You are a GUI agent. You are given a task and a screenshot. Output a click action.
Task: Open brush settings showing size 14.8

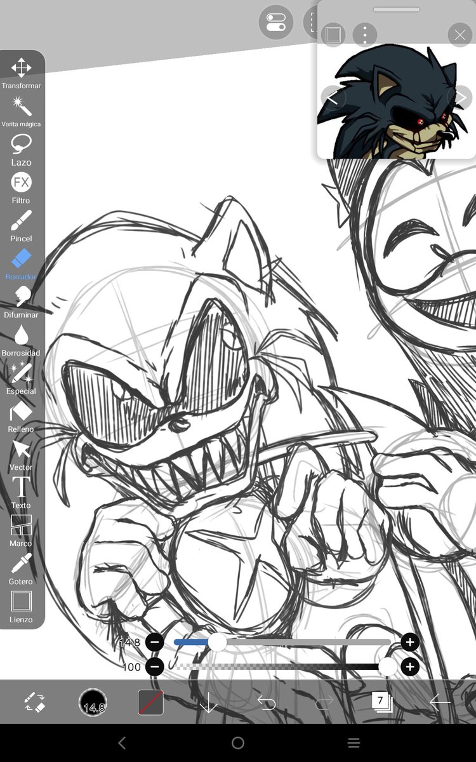point(93,702)
